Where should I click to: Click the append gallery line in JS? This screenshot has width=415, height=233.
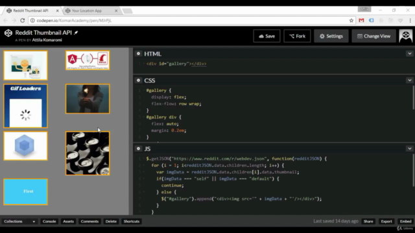click(x=241, y=199)
